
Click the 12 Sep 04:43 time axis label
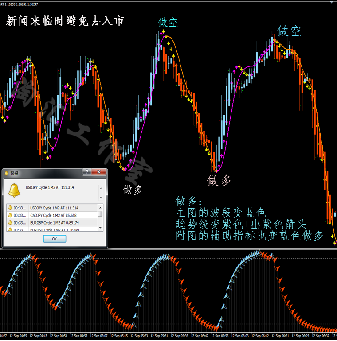point(38,336)
